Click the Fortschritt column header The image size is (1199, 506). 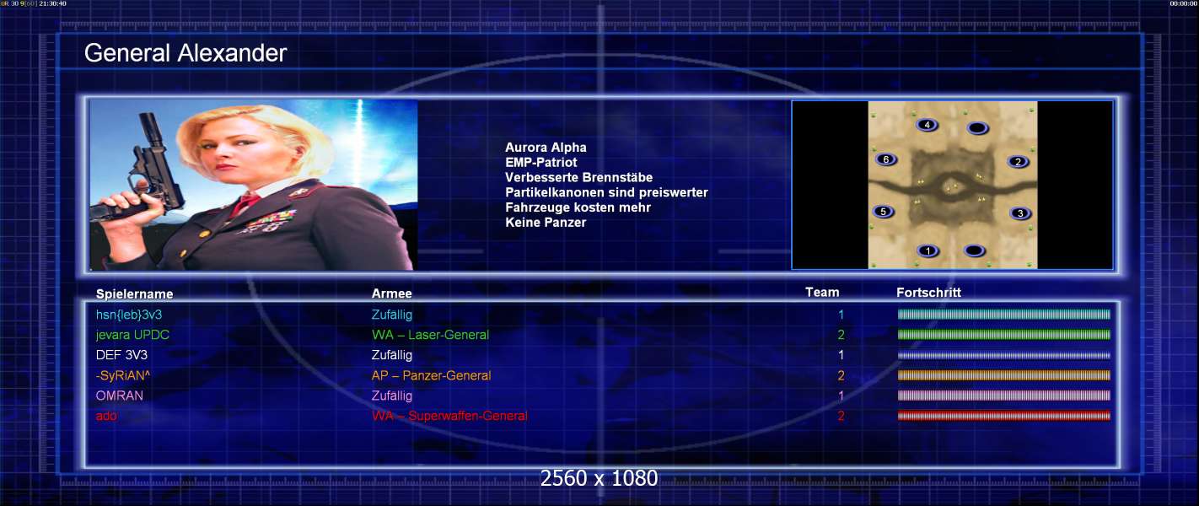tap(929, 293)
